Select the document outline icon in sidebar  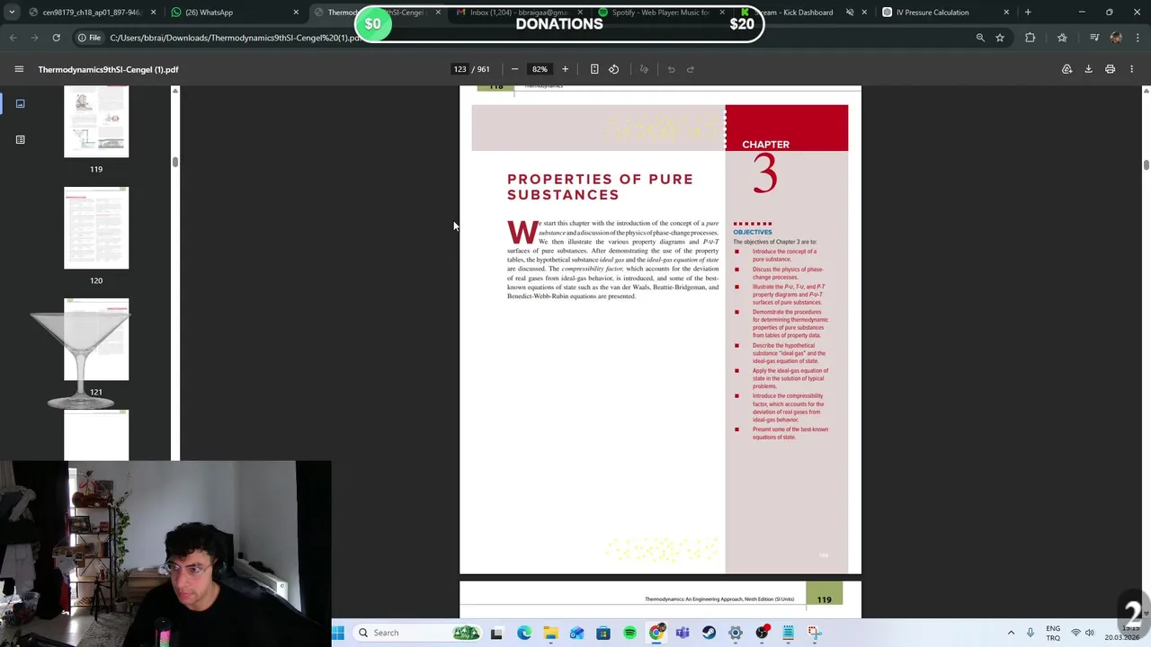[x=20, y=139]
